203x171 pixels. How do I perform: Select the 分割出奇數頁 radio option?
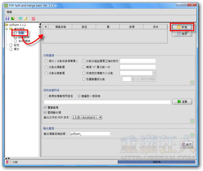tap(46, 73)
